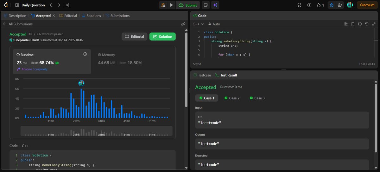This screenshot has height=172, width=380.
Task: Copy submission link with chain icon
Action: (x=183, y=24)
